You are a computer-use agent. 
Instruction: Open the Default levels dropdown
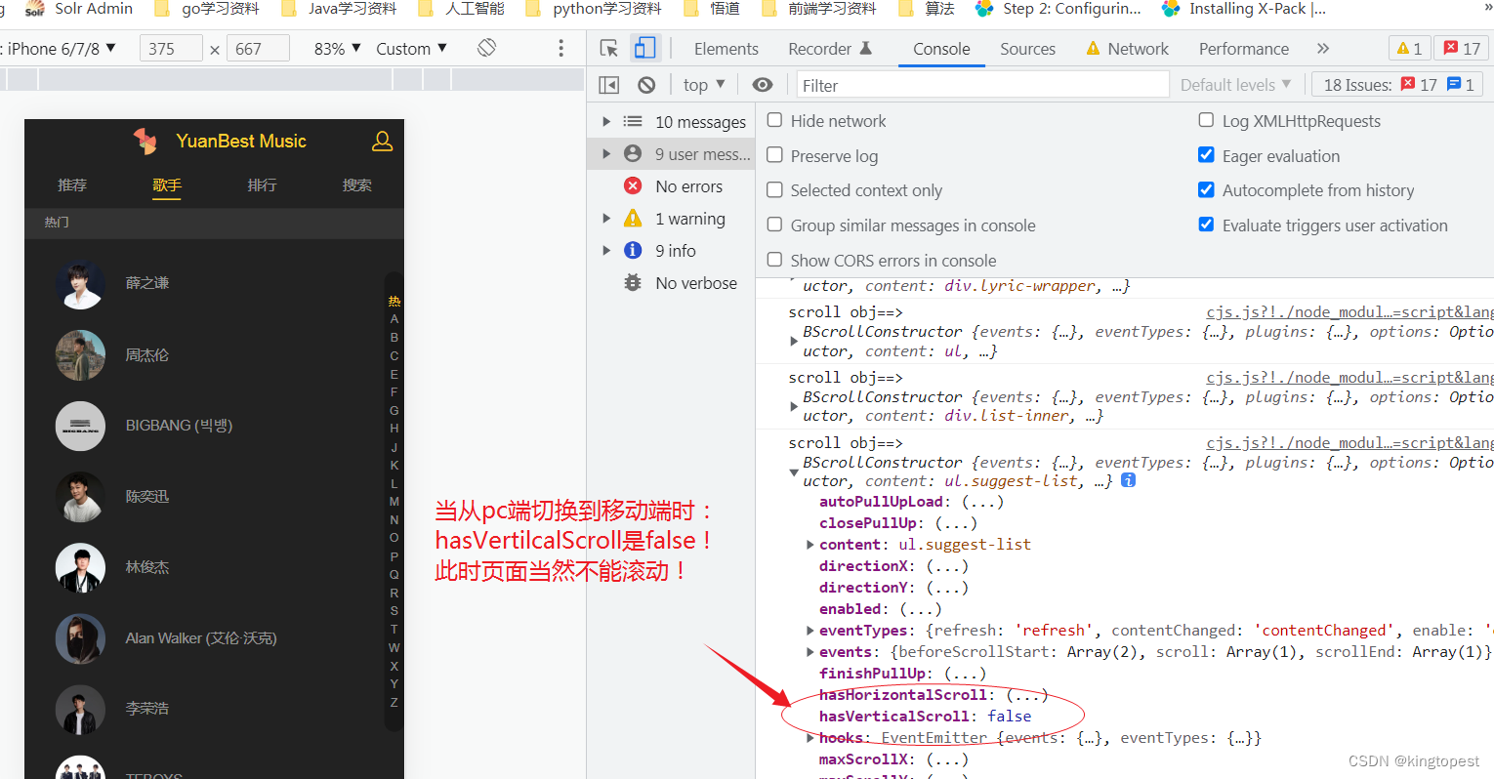tap(1234, 84)
